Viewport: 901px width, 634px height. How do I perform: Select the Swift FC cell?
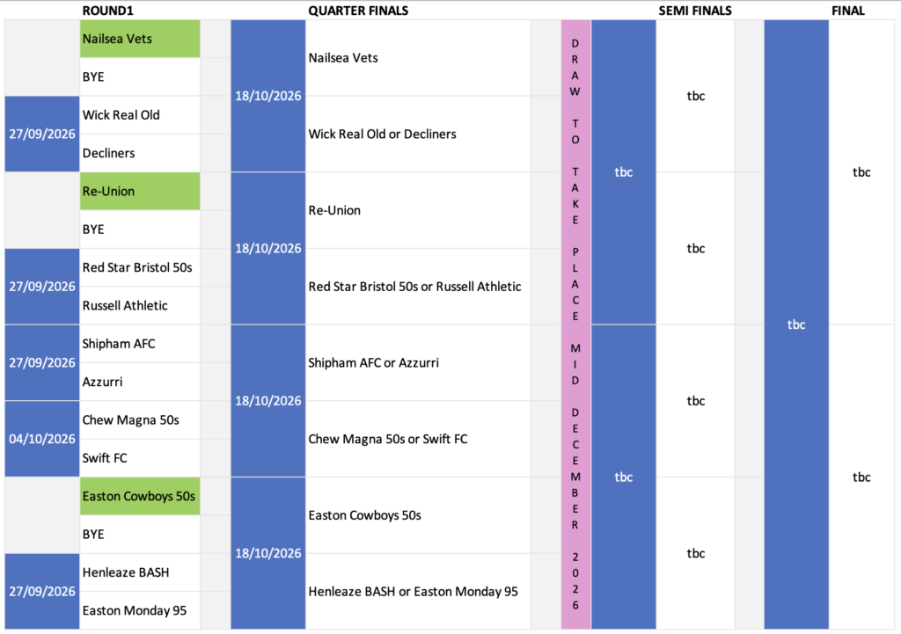[x=140, y=458]
